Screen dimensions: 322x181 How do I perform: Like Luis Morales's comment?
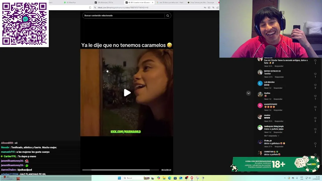pos(315,85)
